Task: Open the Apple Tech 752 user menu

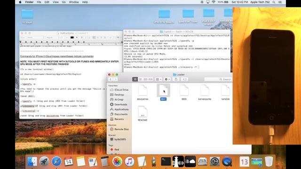Action: coord(260,2)
